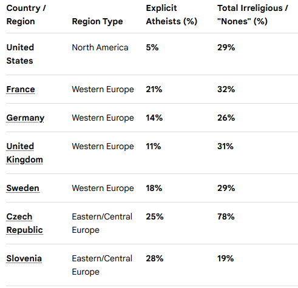Screen dimensions: 298x288
Task: Click Slovenia's Eastern/Central Europe cell
Action: [x=102, y=265]
